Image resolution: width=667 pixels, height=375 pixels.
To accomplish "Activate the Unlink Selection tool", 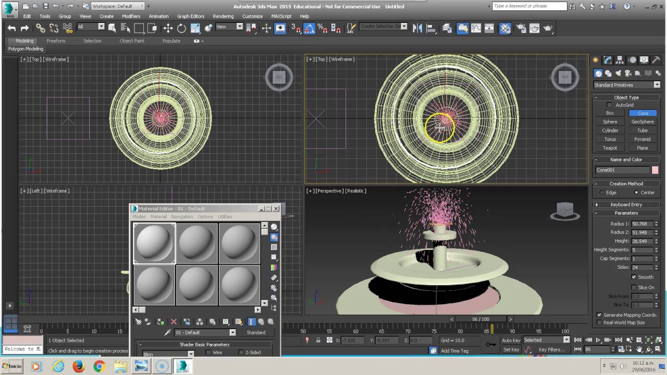I will tap(54, 29).
